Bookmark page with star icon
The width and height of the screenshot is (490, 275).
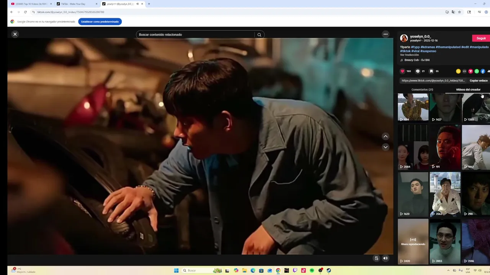459,12
